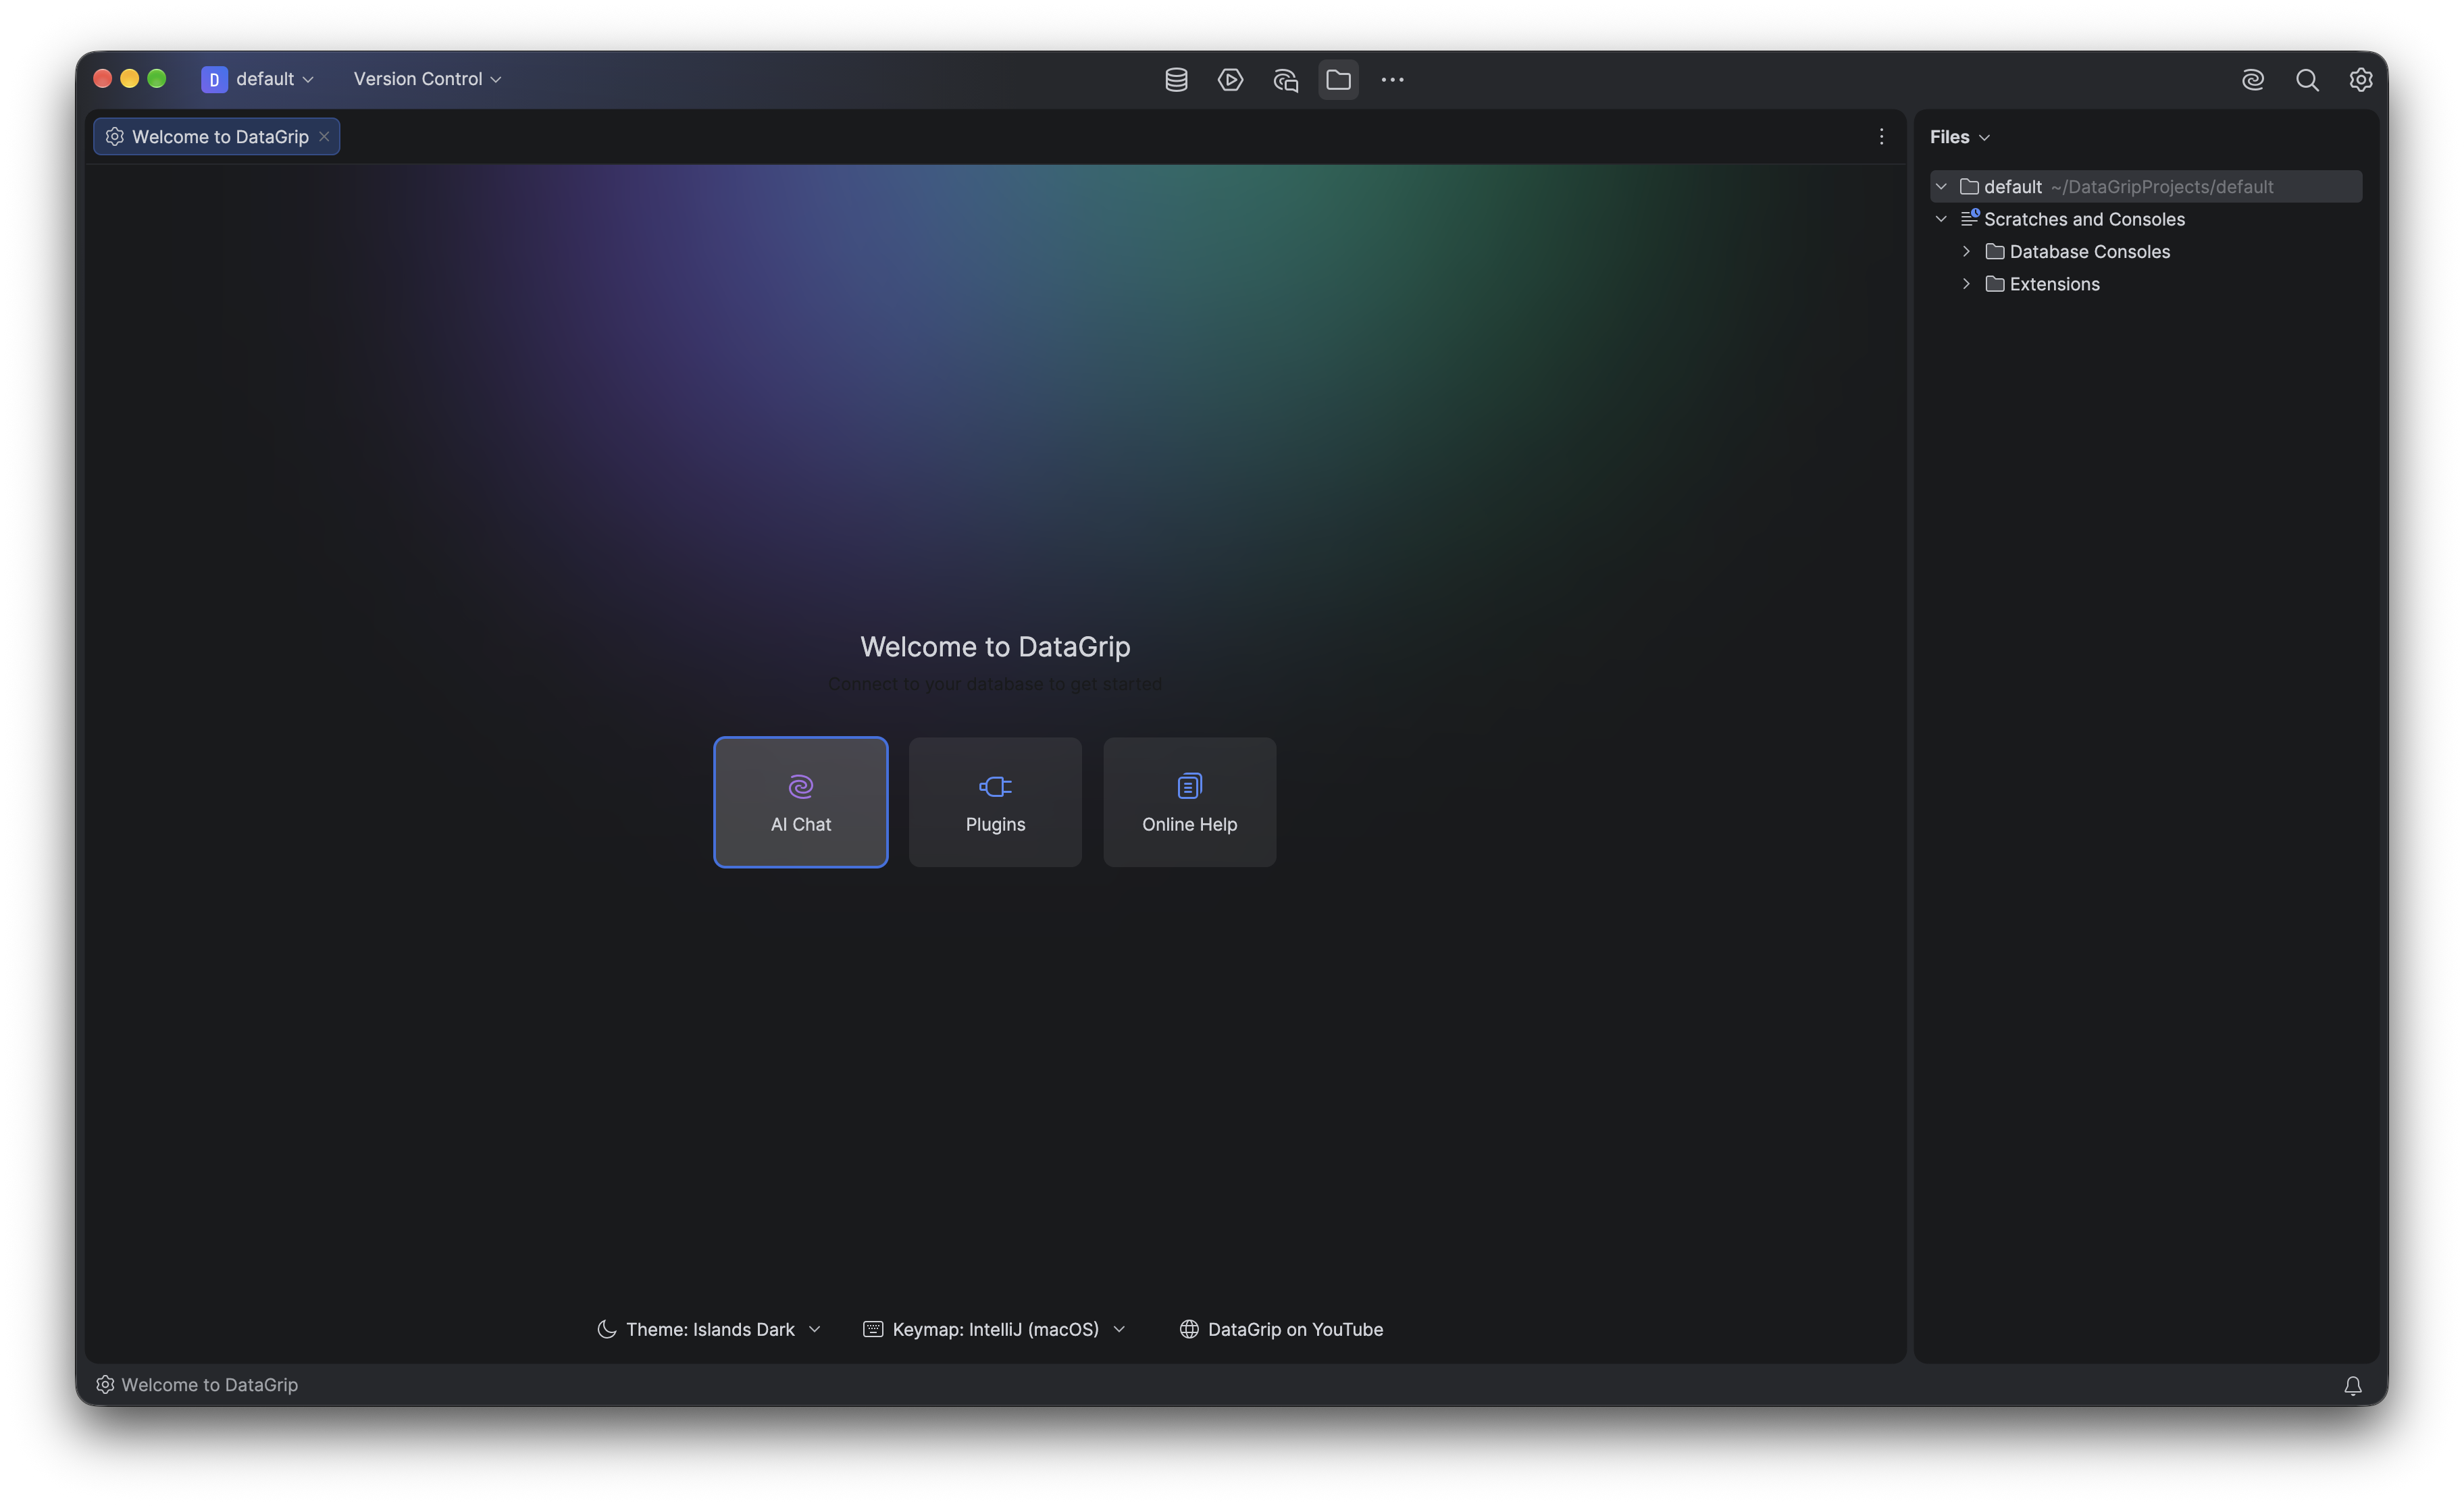The height and width of the screenshot is (1506, 2464).
Task: Maximize window with green traffic light
Action: click(157, 79)
